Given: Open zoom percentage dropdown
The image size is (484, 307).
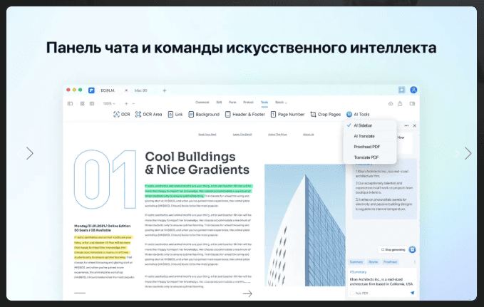Looking at the screenshot, I should click(x=109, y=104).
